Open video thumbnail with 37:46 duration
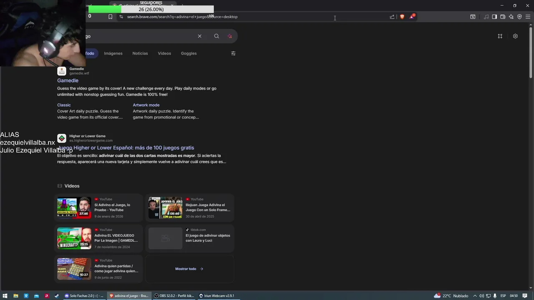The image size is (534, 300). click(x=74, y=207)
